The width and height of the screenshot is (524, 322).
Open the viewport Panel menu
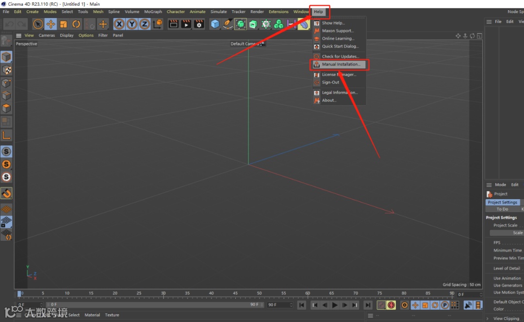pyautogui.click(x=118, y=35)
